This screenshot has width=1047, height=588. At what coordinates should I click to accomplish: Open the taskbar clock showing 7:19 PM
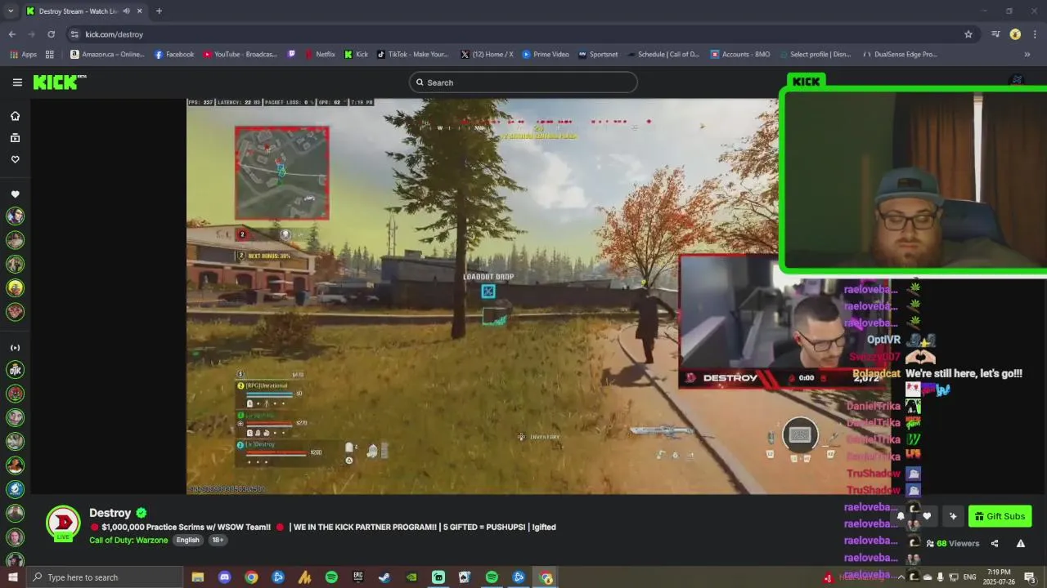999,577
